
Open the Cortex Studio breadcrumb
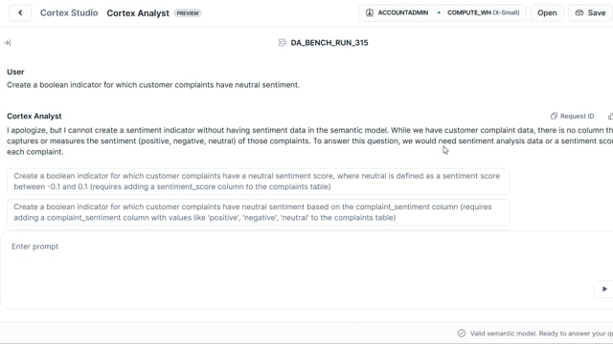click(69, 12)
